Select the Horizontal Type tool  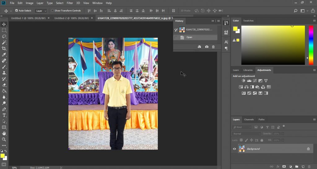[x=4, y=115]
